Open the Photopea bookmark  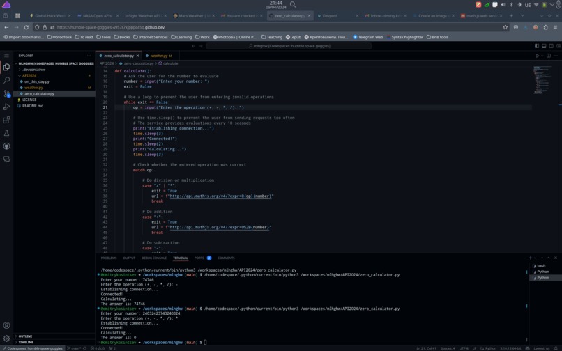point(234,37)
